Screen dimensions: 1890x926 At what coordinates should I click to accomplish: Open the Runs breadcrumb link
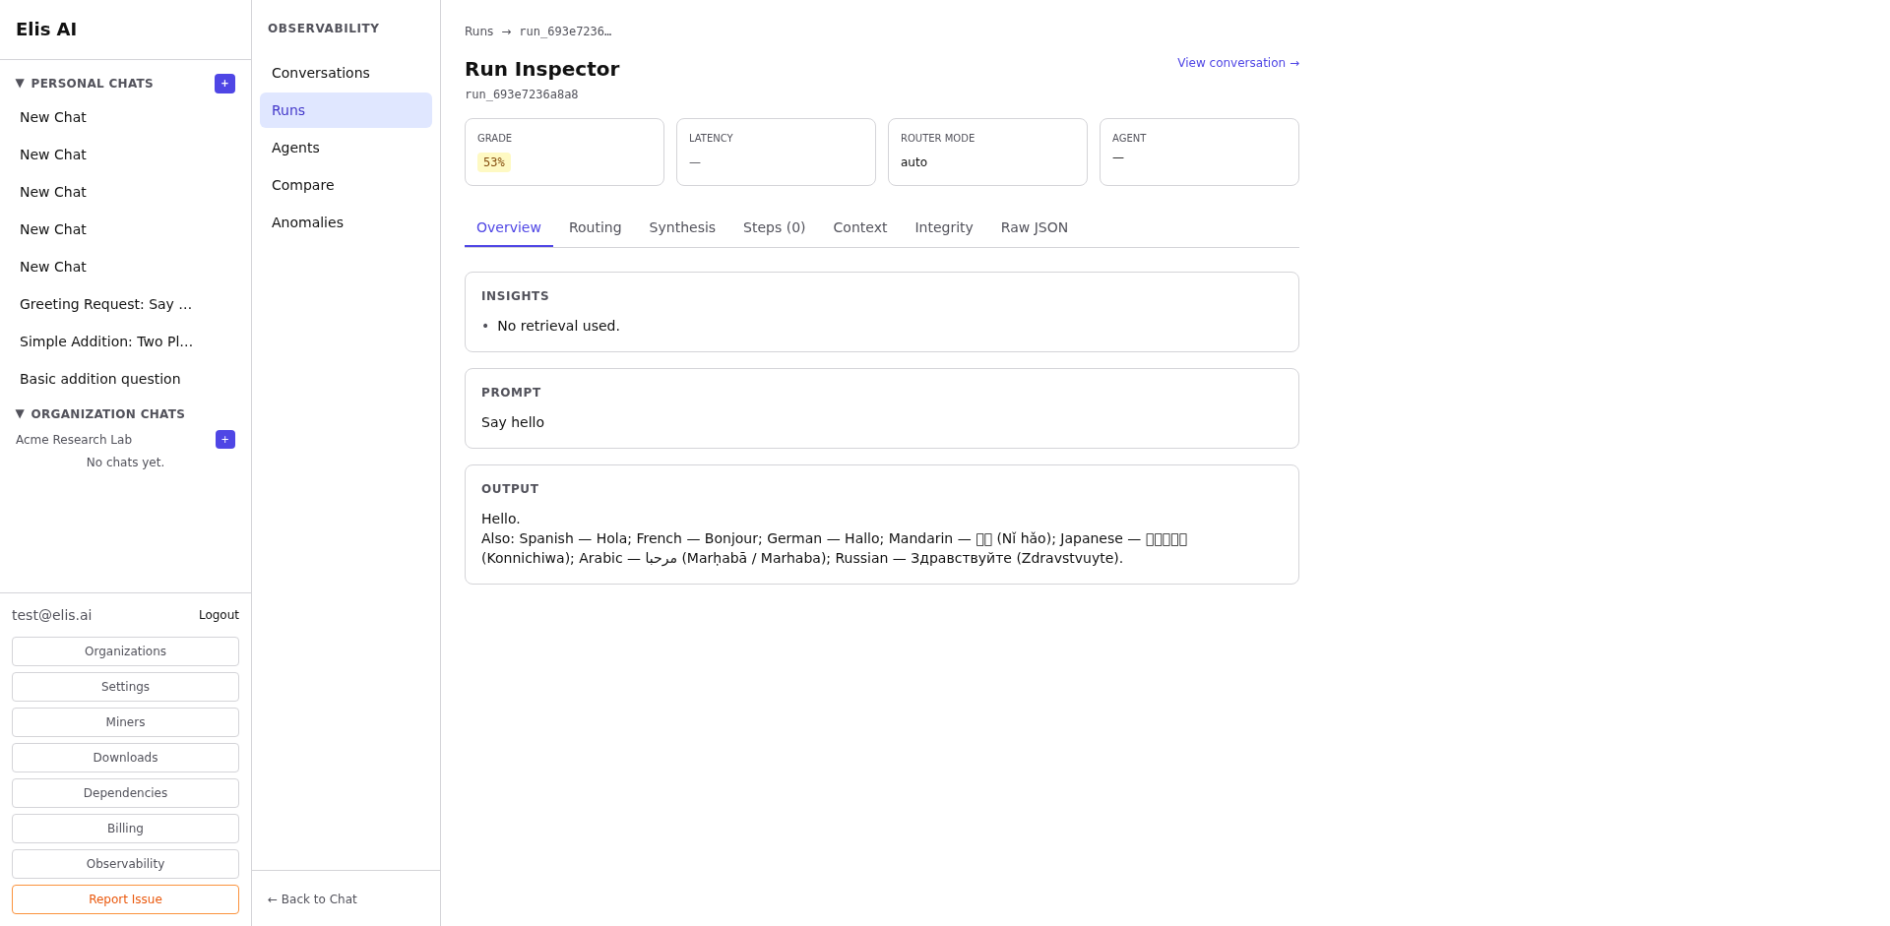point(478,31)
